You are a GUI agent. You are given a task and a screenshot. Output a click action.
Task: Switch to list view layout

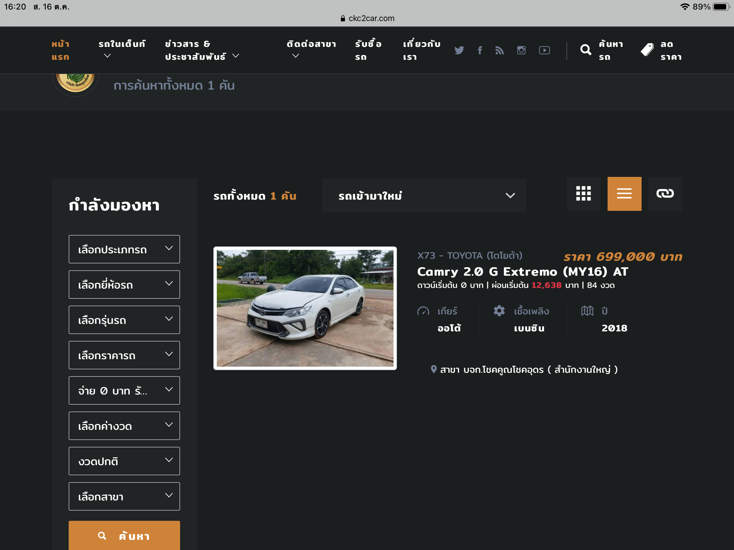[624, 194]
